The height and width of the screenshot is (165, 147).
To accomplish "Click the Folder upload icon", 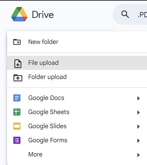I will point(18,78).
